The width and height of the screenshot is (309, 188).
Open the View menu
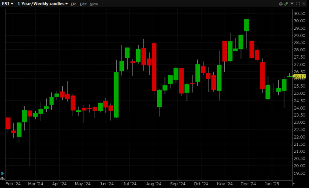click(x=94, y=4)
